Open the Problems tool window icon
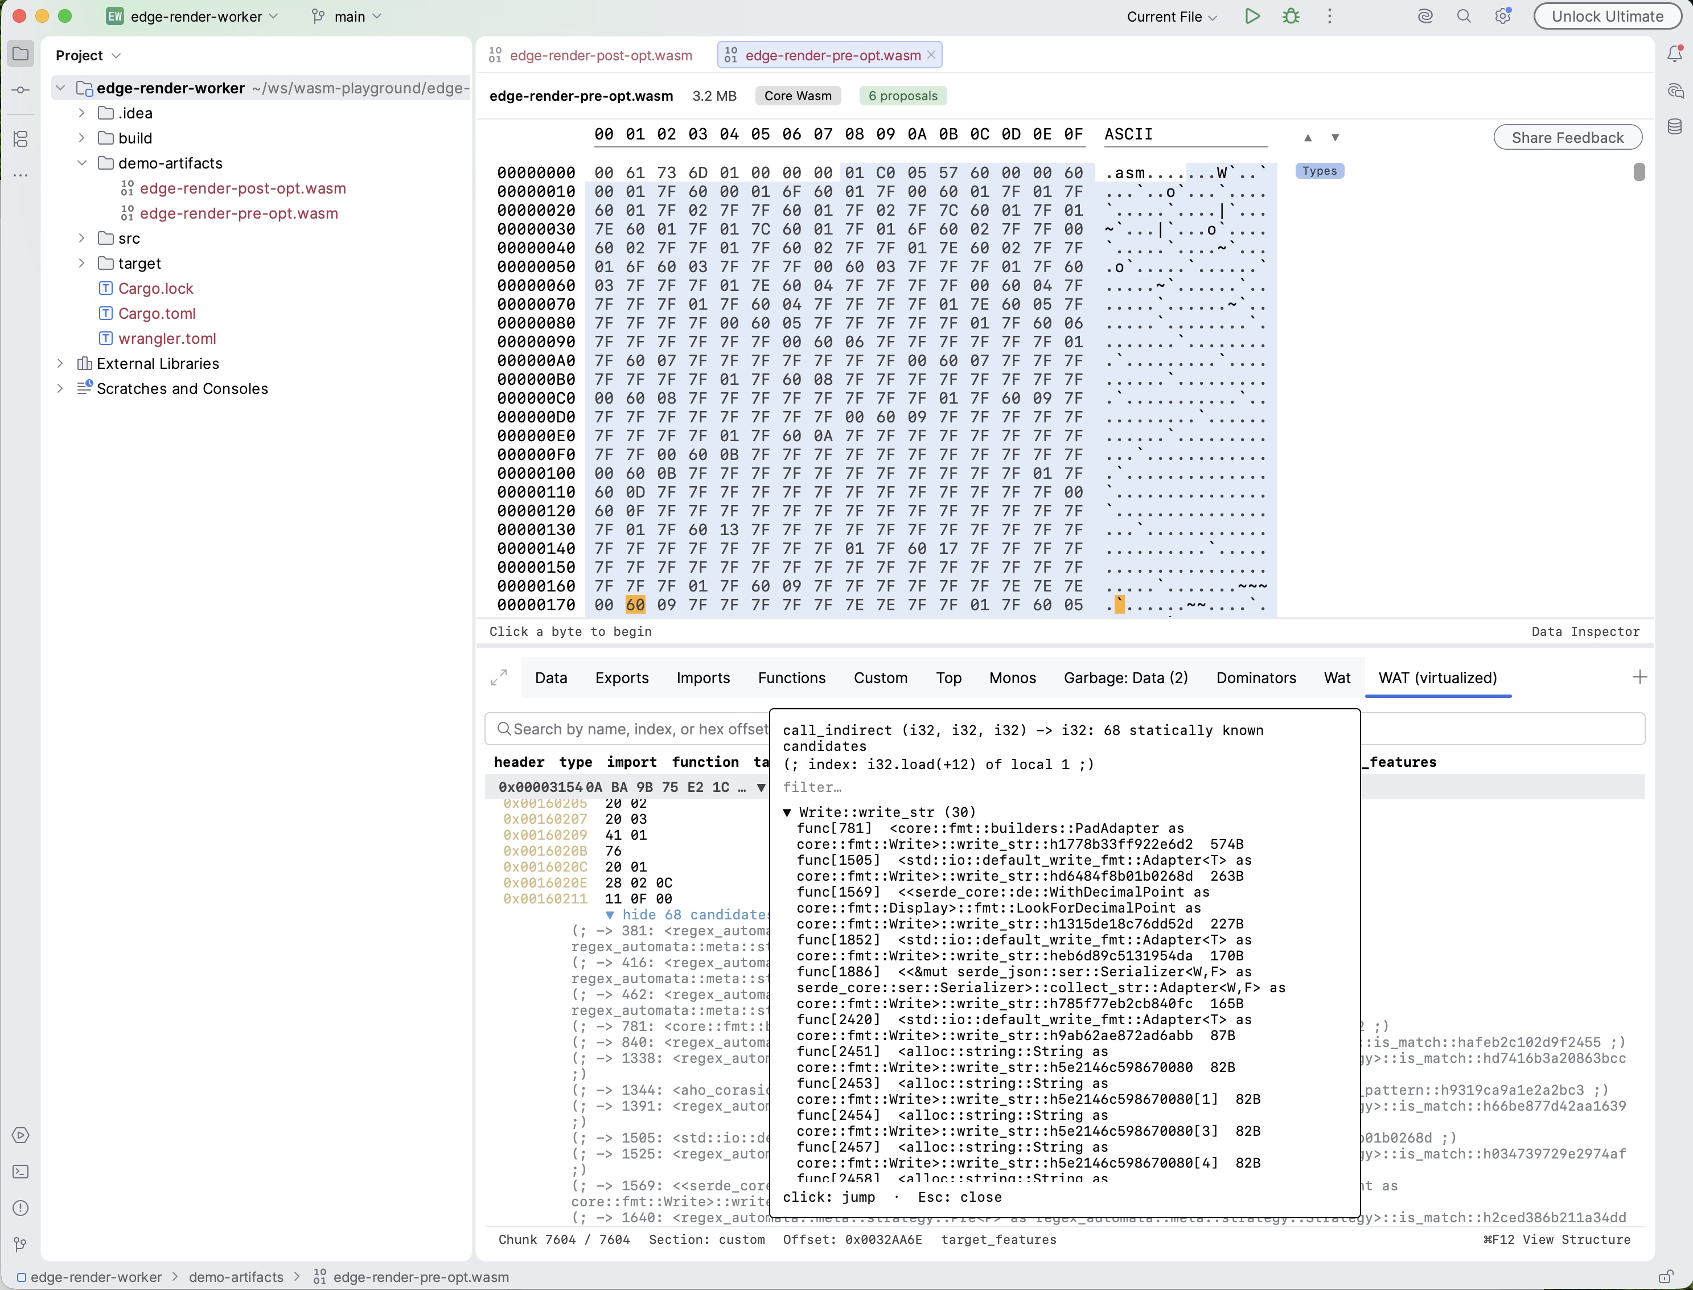 point(20,1208)
